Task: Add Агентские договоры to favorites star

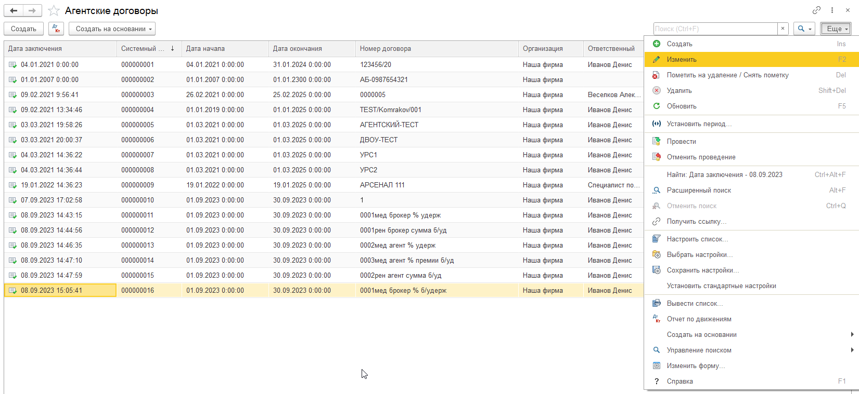Action: (54, 10)
